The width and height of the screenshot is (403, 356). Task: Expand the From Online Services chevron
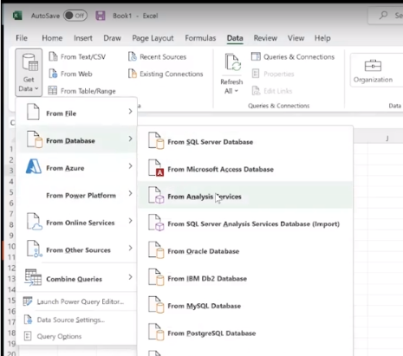(130, 221)
